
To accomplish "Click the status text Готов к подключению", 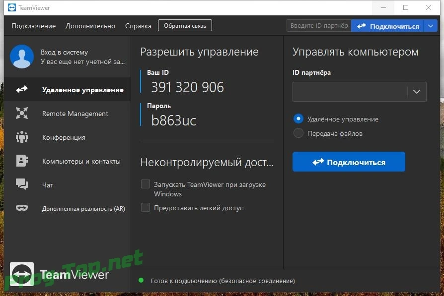I will [x=223, y=281].
